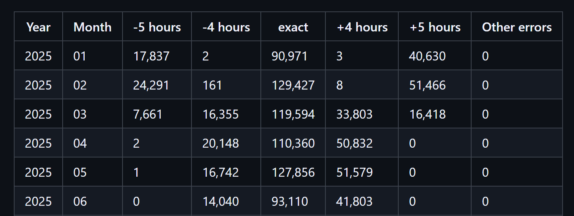
Task: Click "3" in month 01's +4 hours cell
Action: click(340, 56)
